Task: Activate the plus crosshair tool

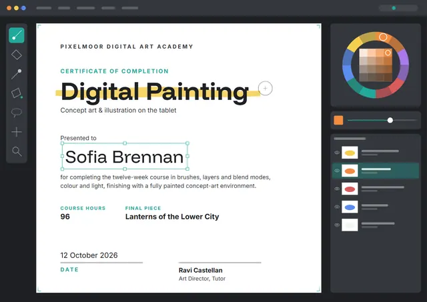Action: [x=17, y=132]
